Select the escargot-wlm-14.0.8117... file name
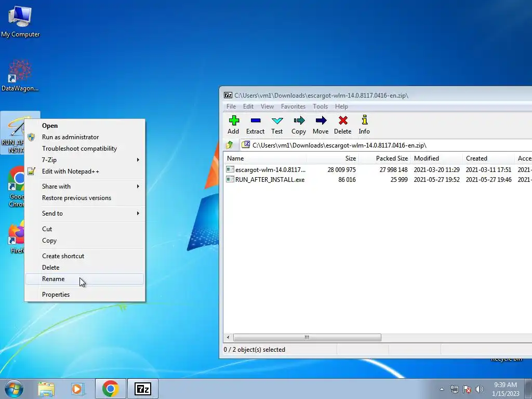The image size is (532, 399). tap(270, 170)
